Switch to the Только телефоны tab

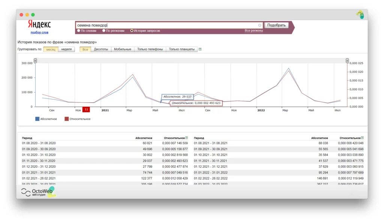(150, 49)
